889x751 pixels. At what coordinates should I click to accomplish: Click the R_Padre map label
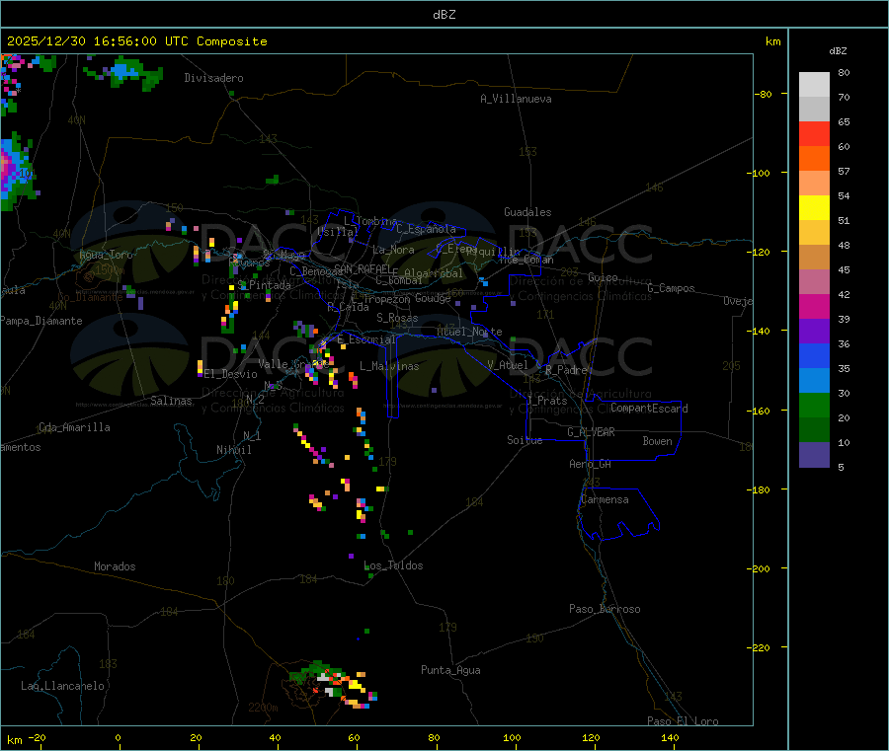566,370
